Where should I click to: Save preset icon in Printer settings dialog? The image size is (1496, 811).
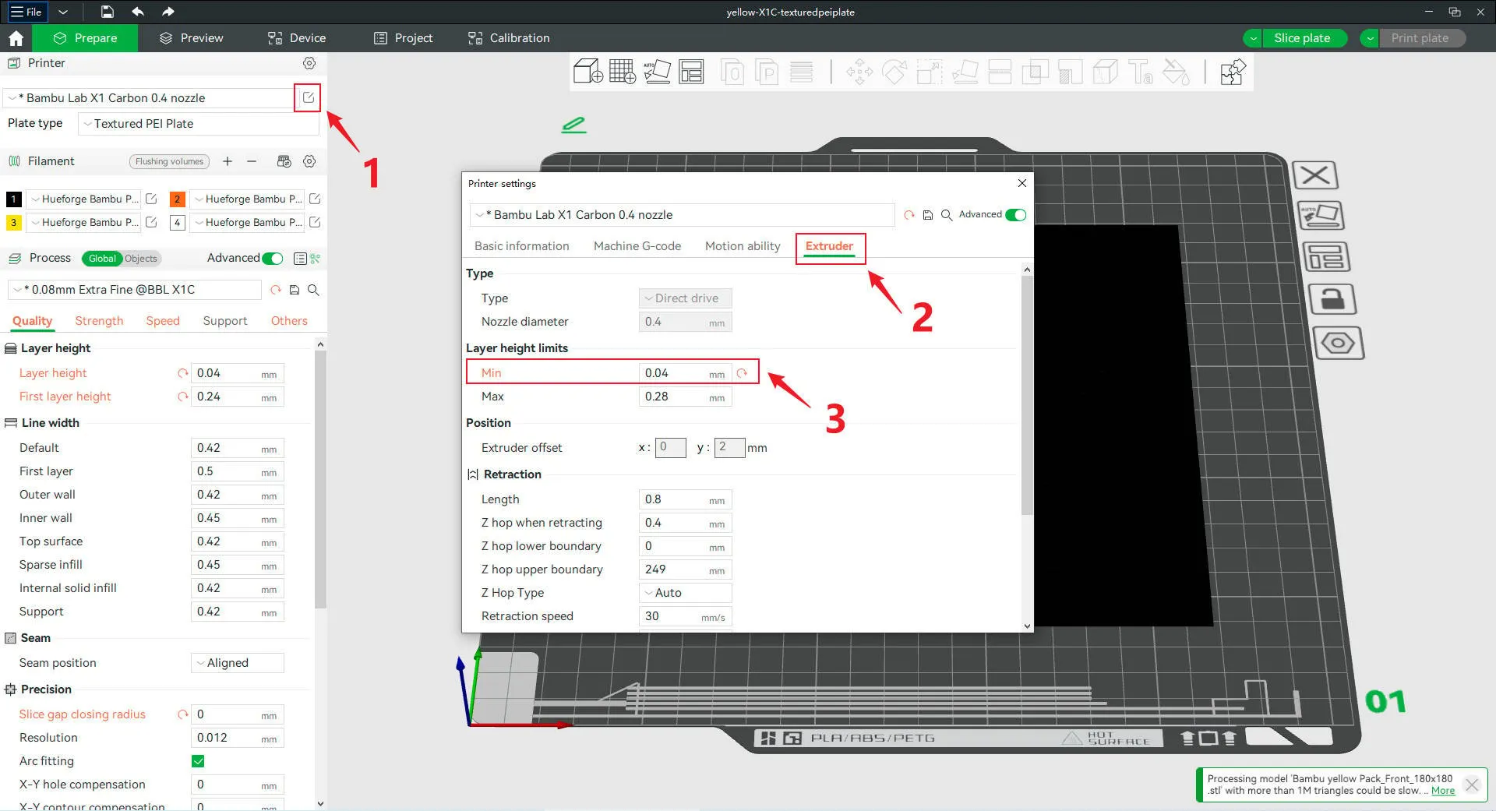[928, 215]
